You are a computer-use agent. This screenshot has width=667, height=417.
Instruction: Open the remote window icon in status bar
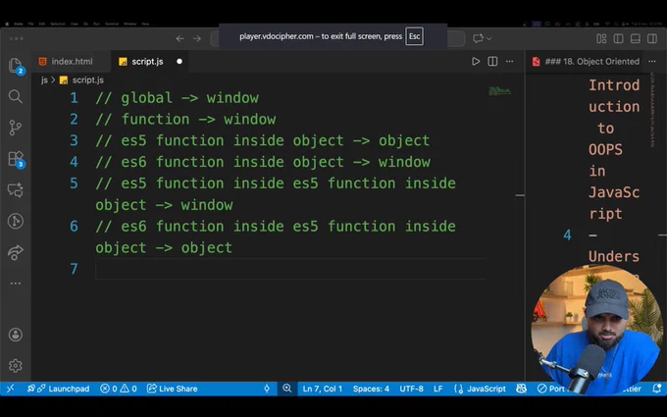point(11,389)
